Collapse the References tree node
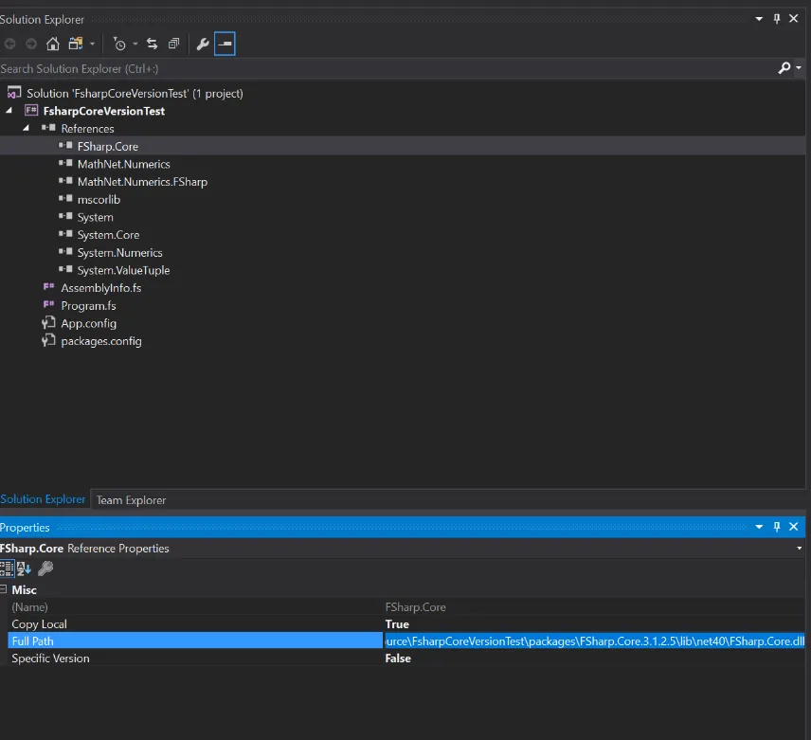 [x=26, y=128]
